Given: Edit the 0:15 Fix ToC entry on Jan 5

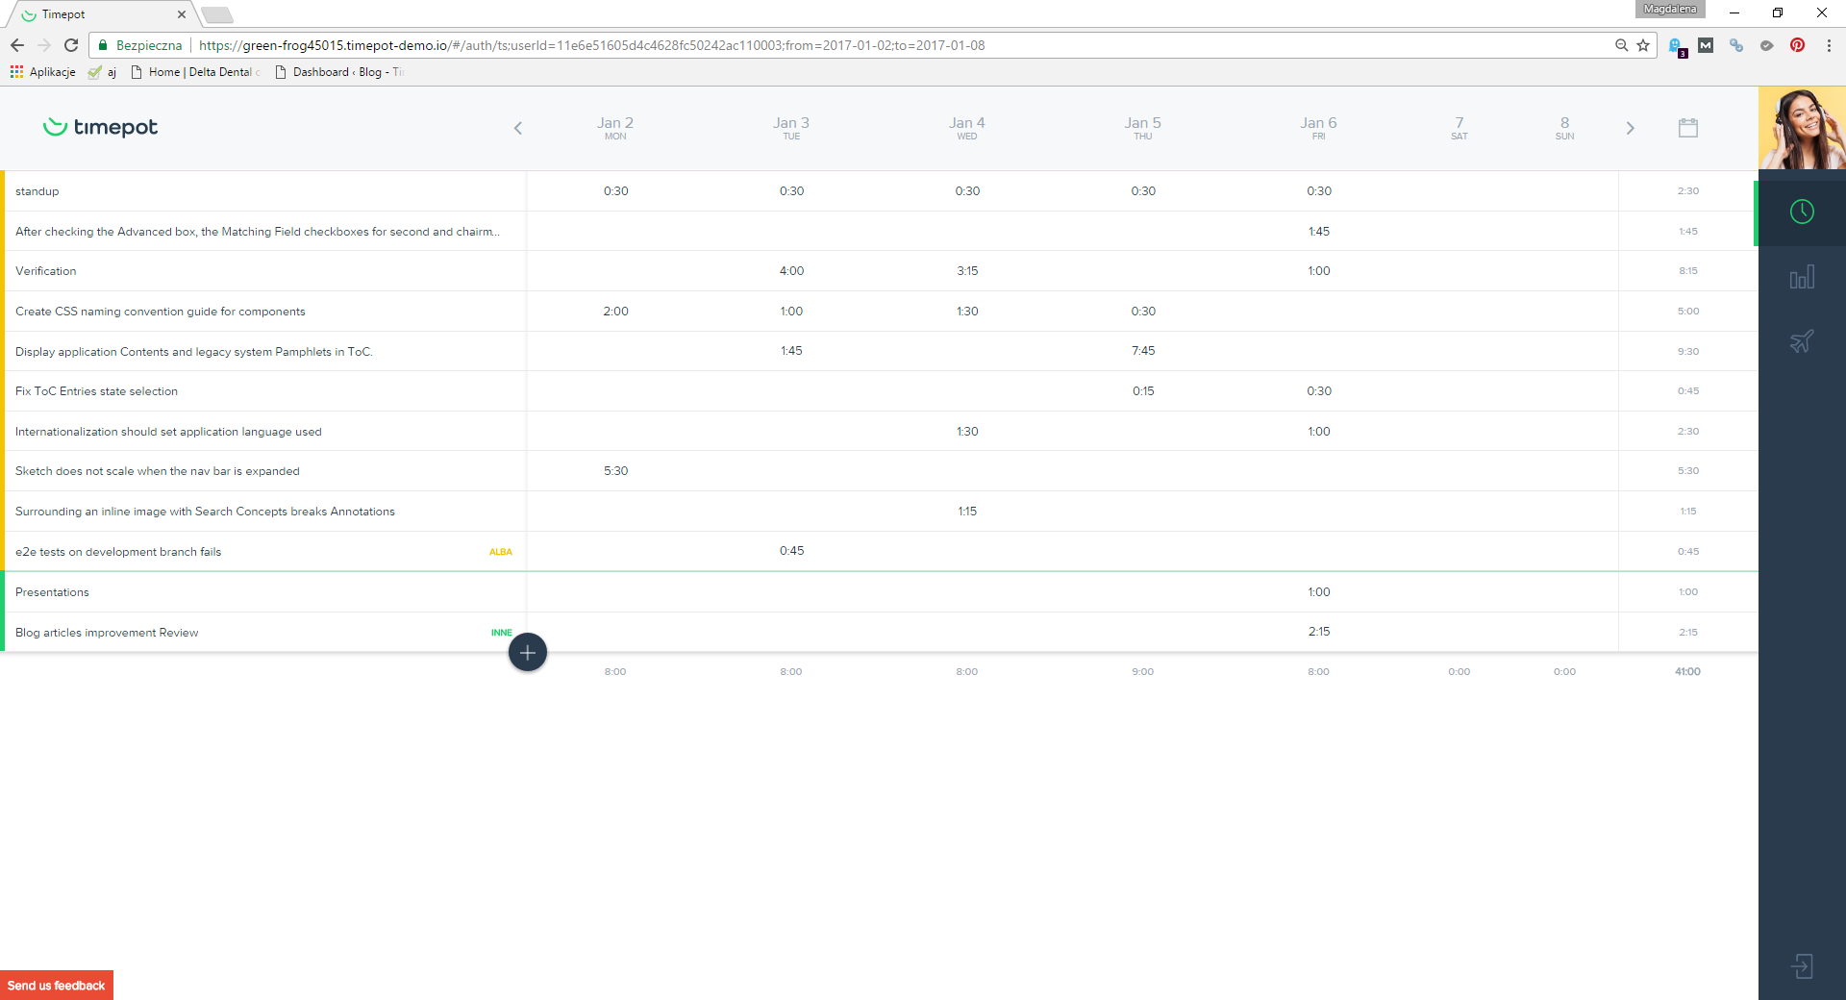Looking at the screenshot, I should 1143,391.
